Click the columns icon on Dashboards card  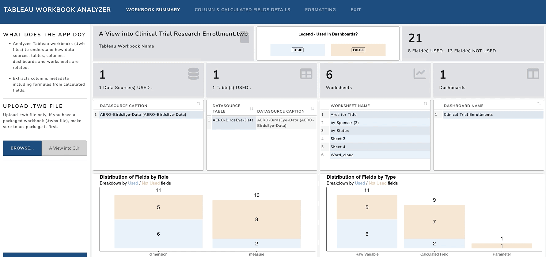[x=533, y=74]
